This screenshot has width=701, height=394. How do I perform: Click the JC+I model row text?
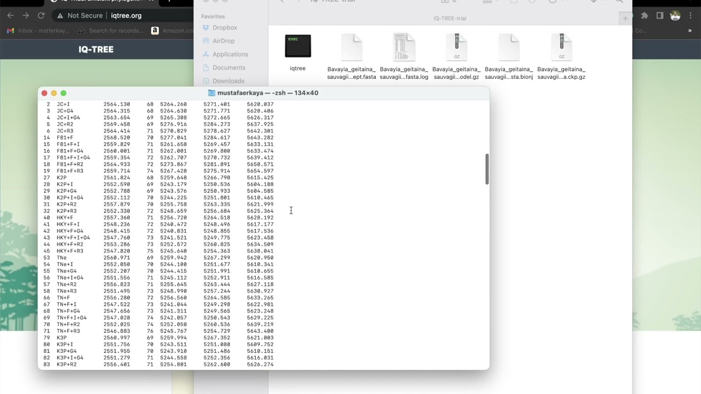click(64, 104)
